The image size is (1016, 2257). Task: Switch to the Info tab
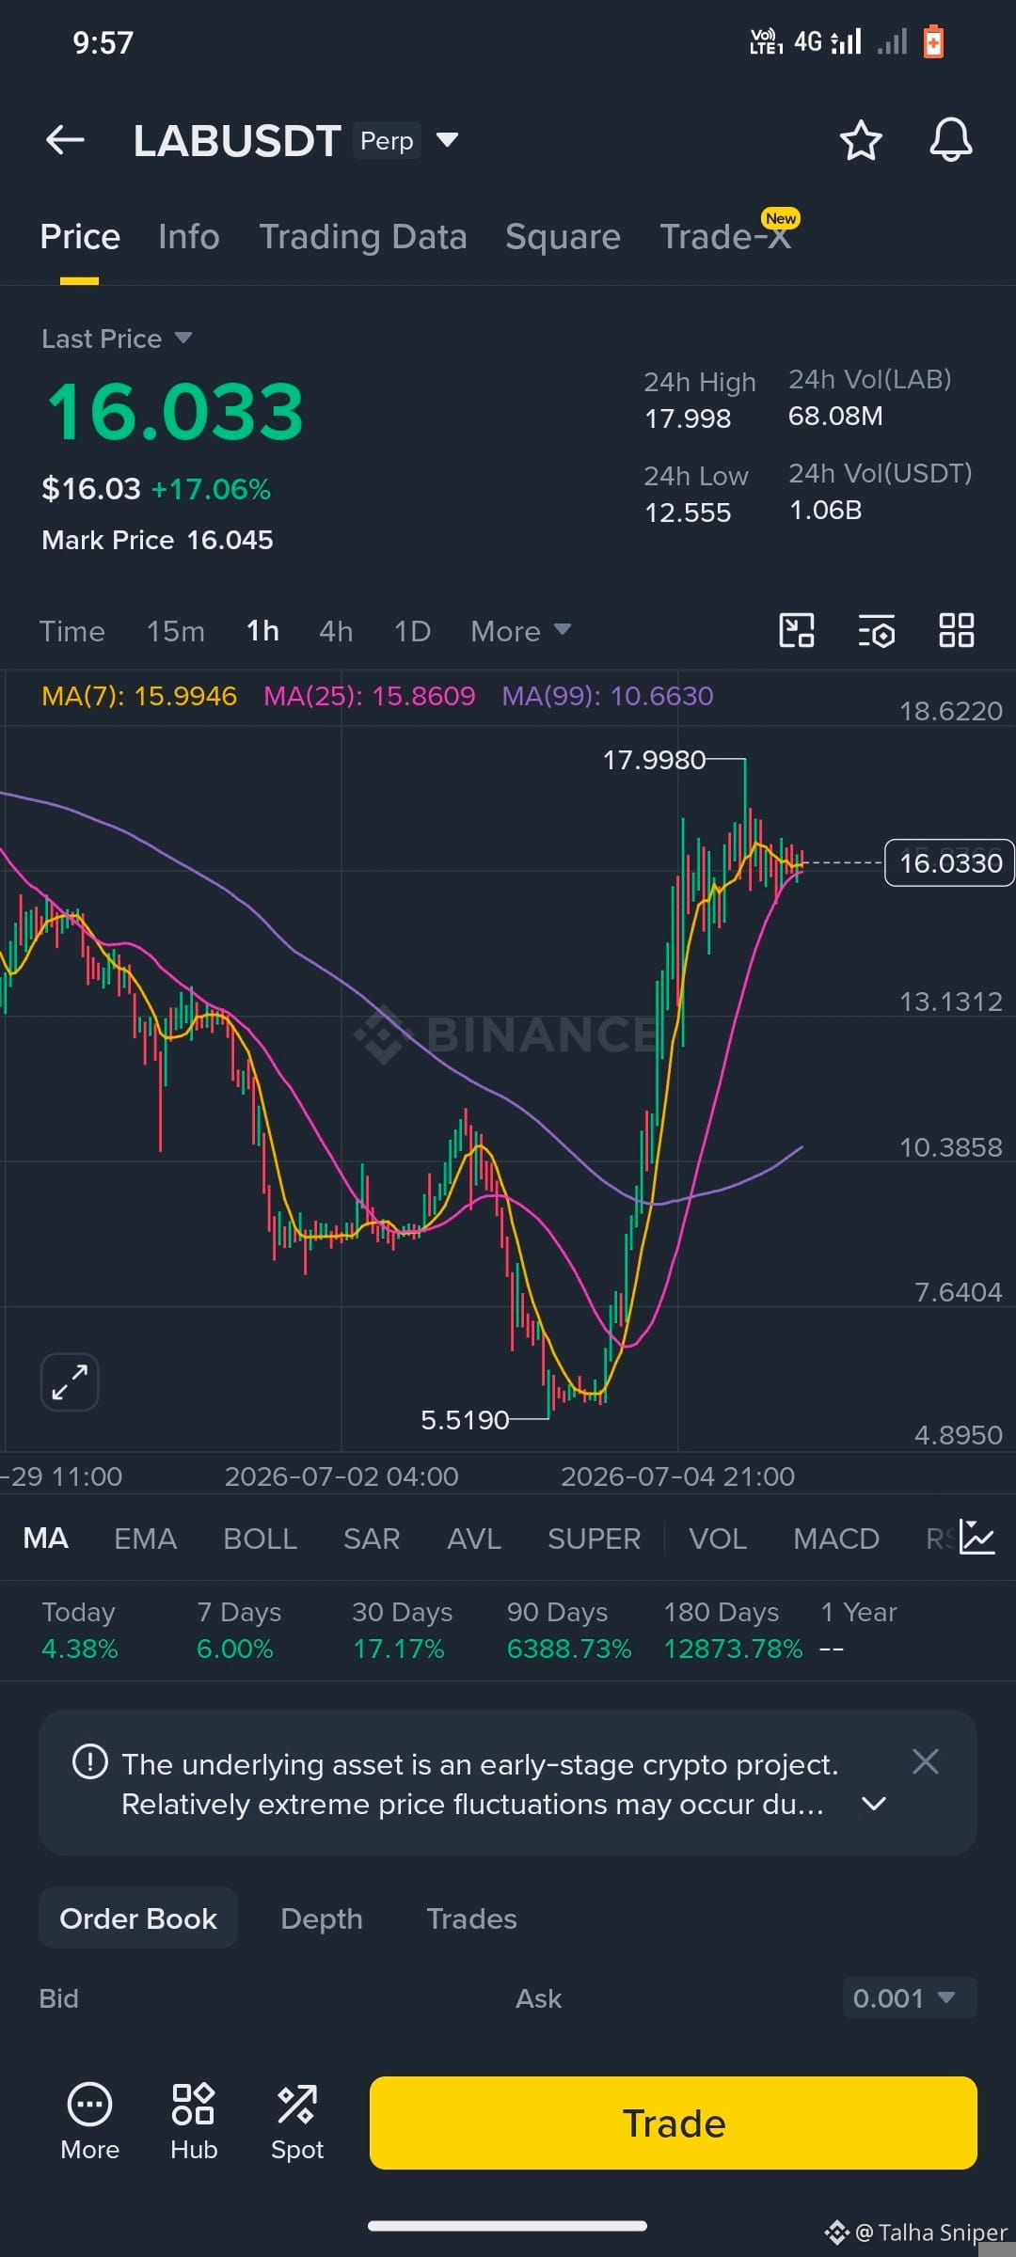189,237
